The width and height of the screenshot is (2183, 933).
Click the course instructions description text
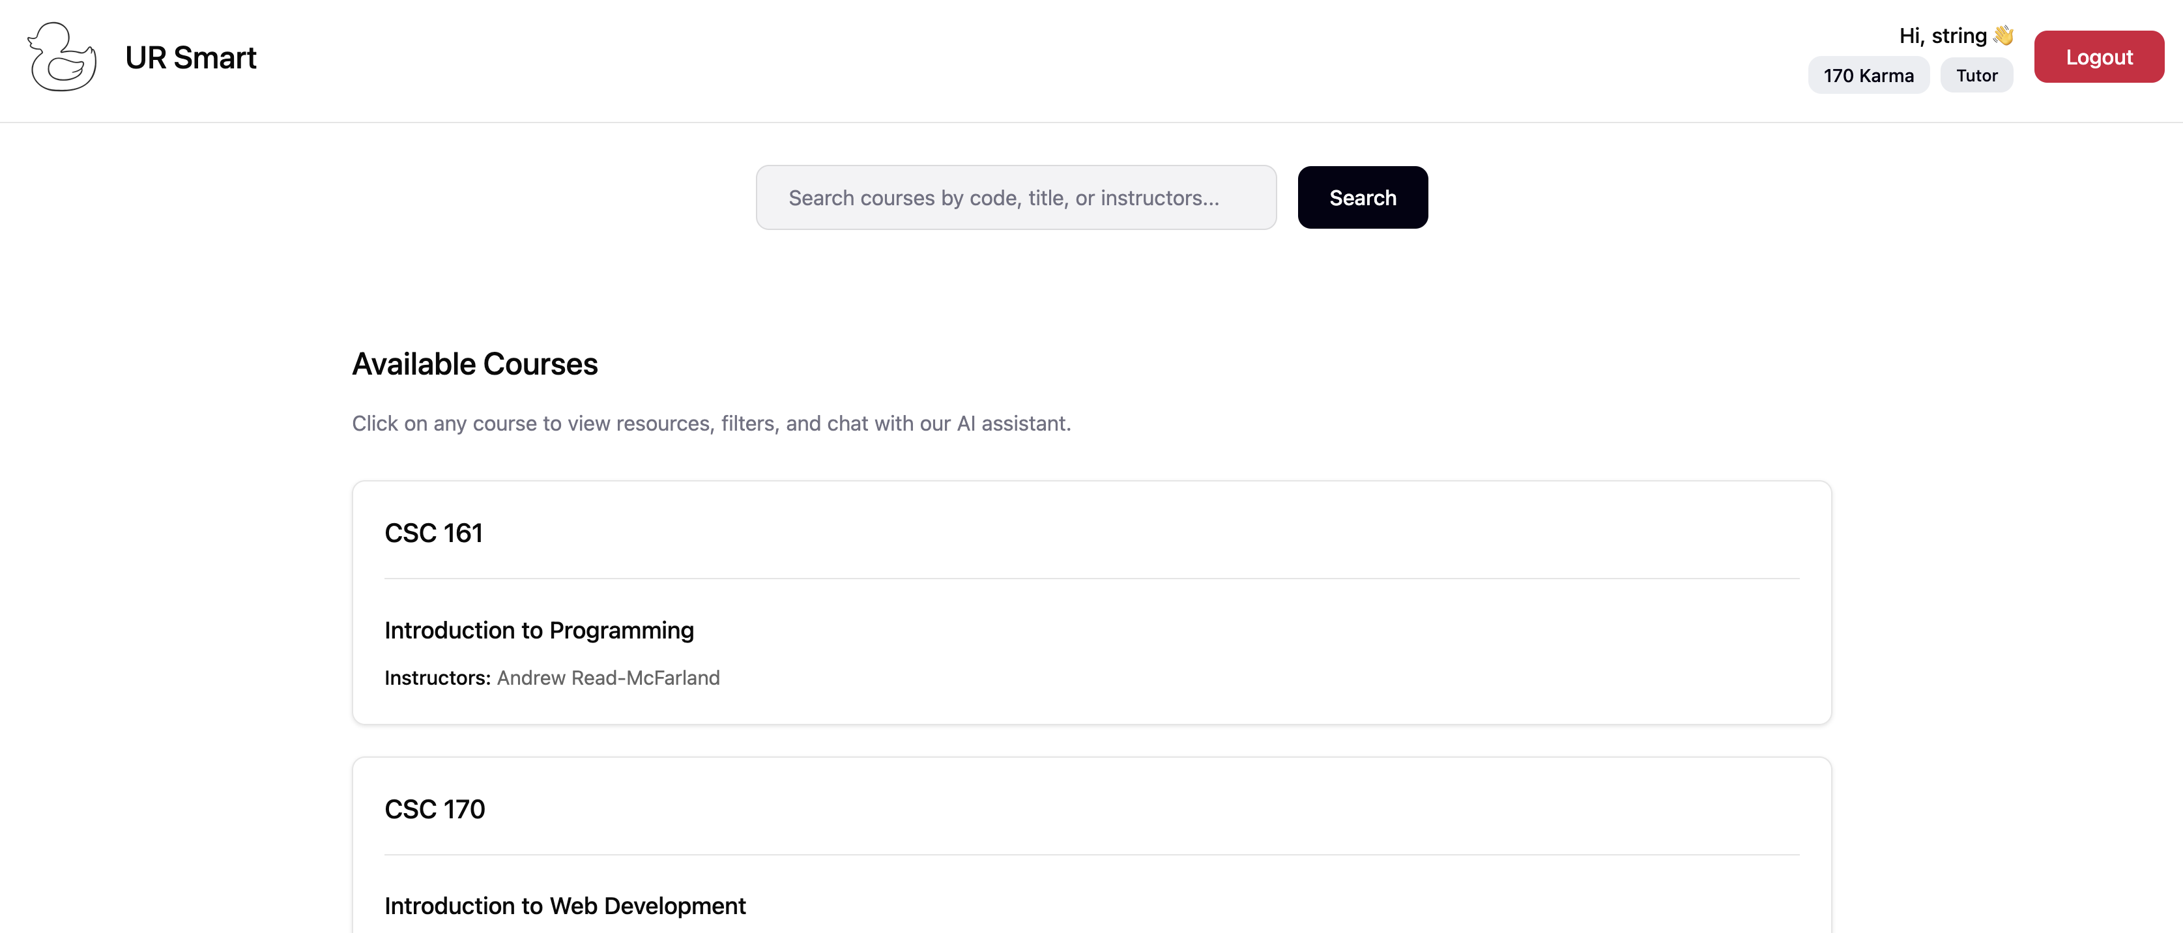(711, 423)
